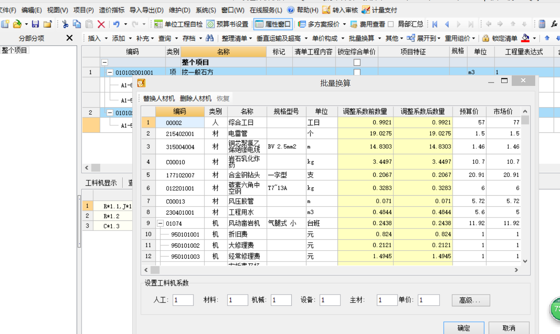This screenshot has height=334, width=560.
Task: Click the binoculars find icon
Action: point(209,38)
